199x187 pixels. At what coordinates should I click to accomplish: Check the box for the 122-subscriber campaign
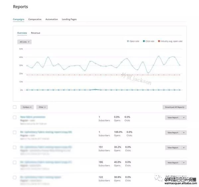(15, 177)
